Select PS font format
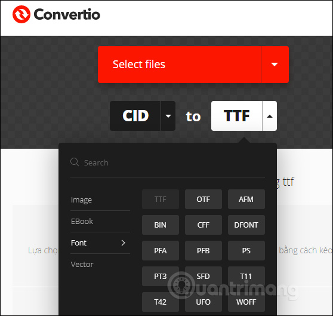This screenshot has height=316, width=333. pyautogui.click(x=246, y=251)
